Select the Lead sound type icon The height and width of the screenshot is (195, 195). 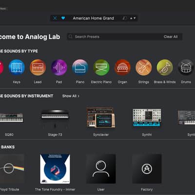[38, 67]
